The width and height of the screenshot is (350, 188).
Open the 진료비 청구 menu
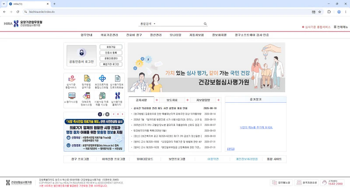pos(134,35)
